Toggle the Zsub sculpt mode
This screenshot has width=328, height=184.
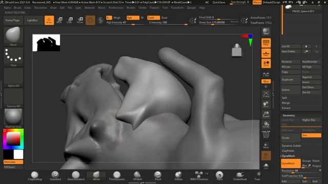pos(165,18)
